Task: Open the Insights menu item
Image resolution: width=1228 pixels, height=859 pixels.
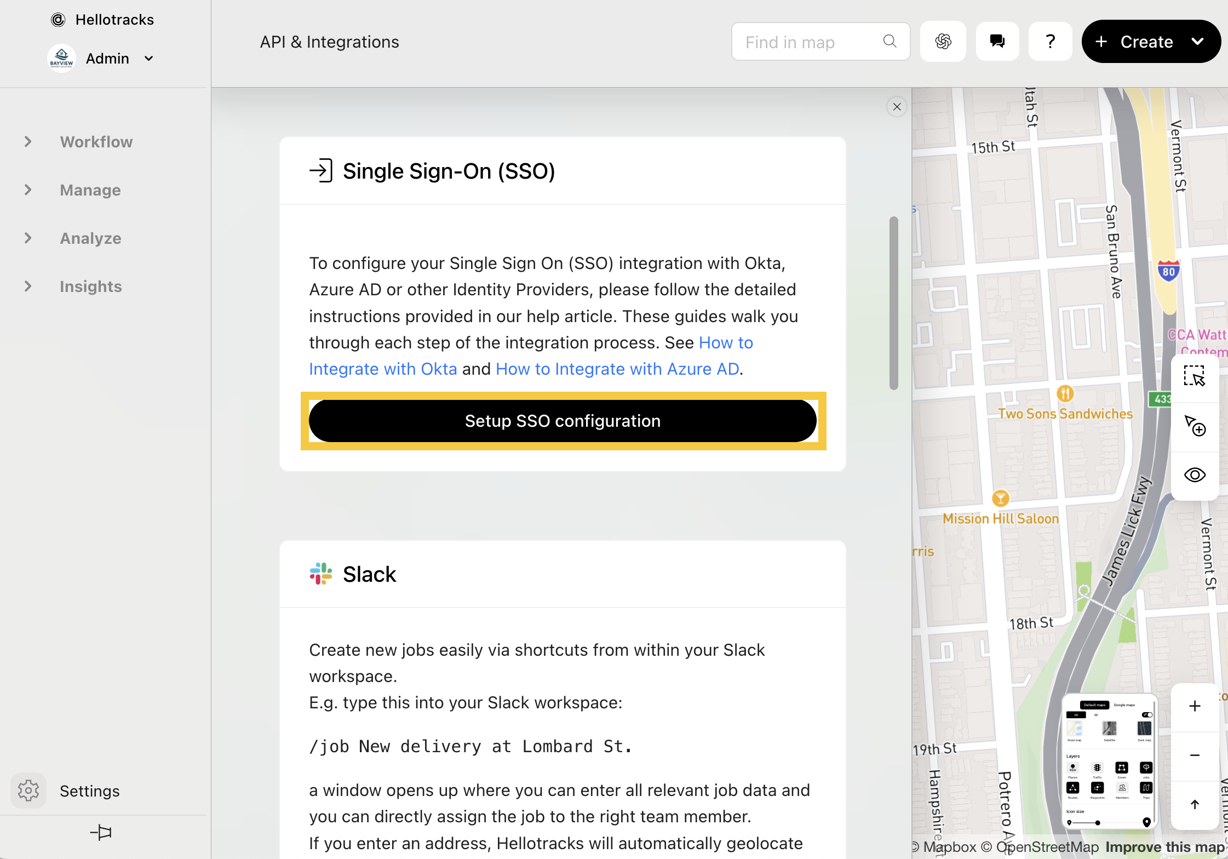Action: (91, 287)
